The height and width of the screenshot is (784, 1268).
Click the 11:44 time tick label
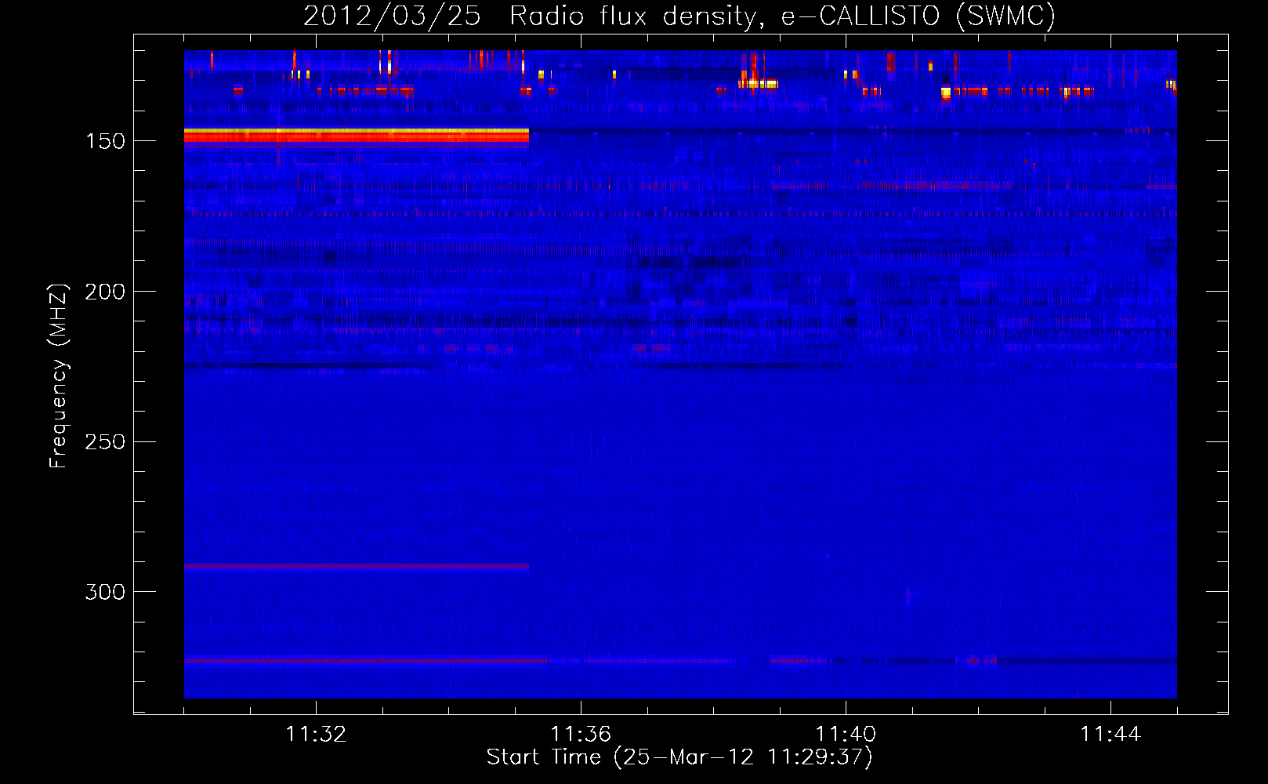[x=1110, y=734]
